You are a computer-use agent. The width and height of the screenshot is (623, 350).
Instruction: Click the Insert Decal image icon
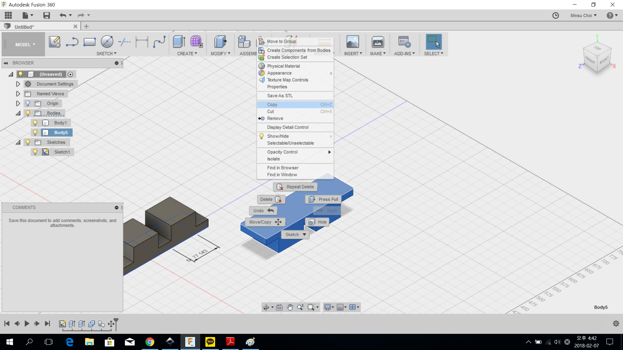click(353, 42)
